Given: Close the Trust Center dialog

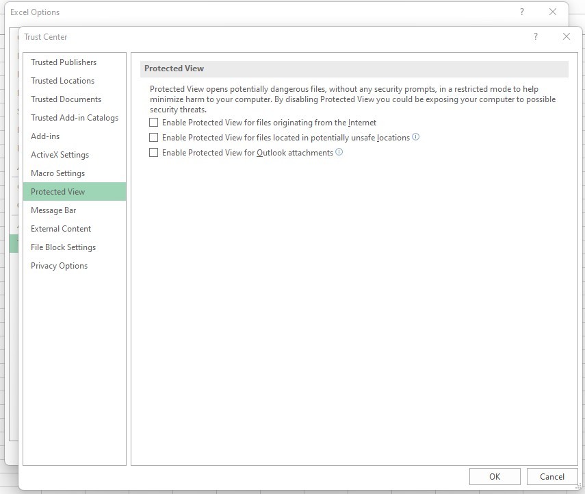Looking at the screenshot, I should (567, 36).
